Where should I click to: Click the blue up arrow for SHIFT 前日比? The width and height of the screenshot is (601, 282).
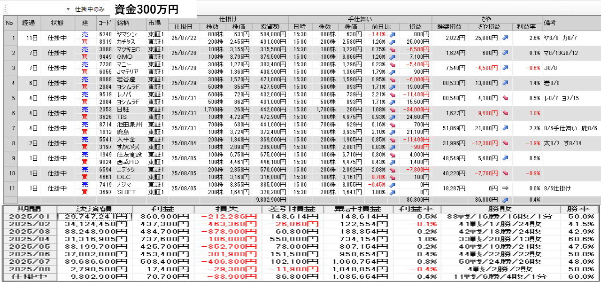click(393, 192)
